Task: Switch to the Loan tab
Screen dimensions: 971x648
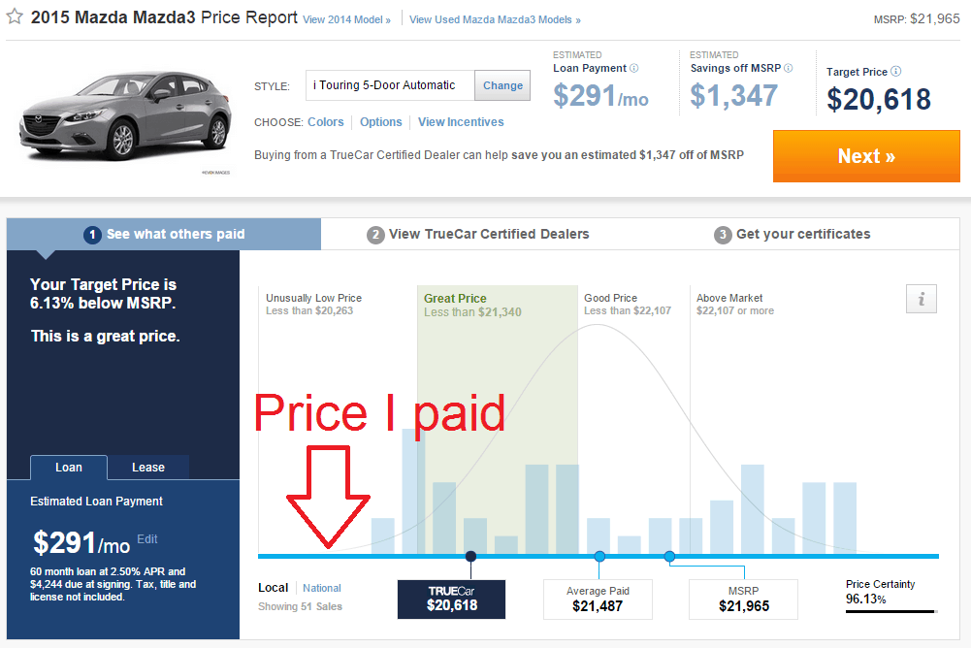Action: coord(69,468)
